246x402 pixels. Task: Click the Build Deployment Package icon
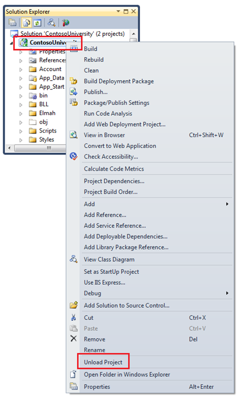pos(74,81)
